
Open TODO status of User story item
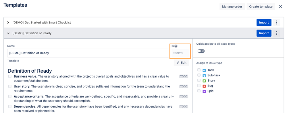(x=184, y=86)
